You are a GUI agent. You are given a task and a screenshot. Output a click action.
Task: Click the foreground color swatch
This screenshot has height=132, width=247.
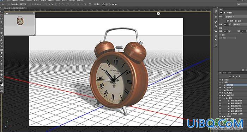(x=1, y=83)
